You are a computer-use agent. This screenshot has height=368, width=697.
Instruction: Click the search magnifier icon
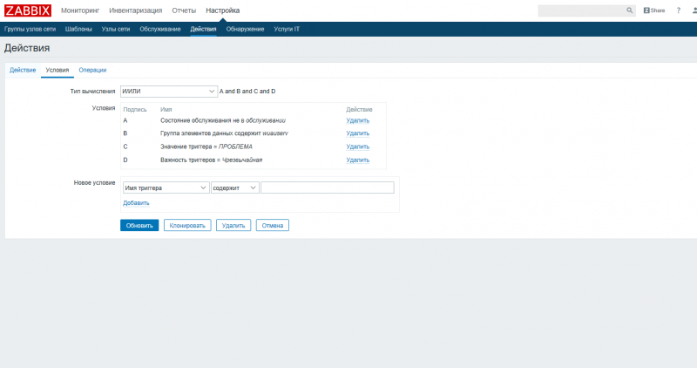point(629,10)
